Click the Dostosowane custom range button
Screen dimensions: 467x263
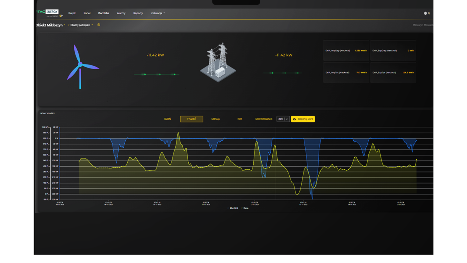point(264,119)
